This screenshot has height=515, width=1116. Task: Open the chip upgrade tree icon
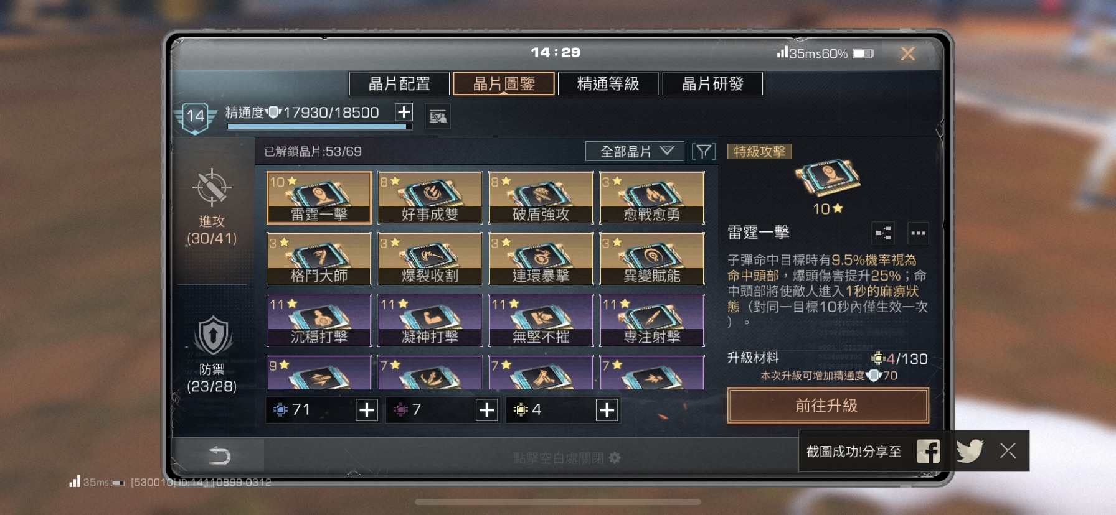click(883, 233)
